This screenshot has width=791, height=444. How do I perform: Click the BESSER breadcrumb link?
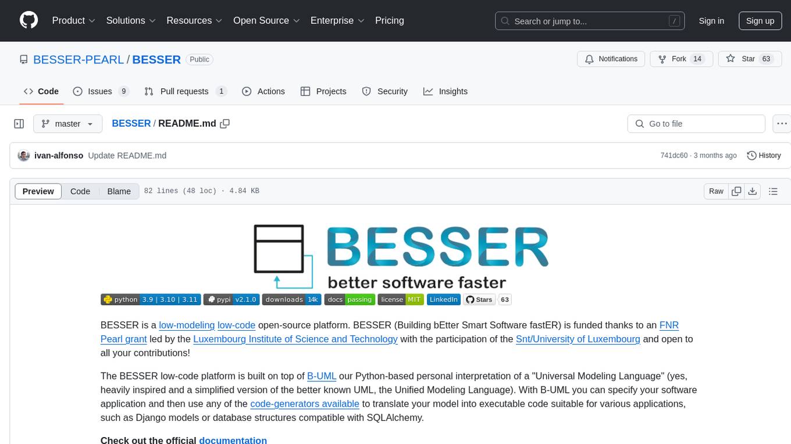pyautogui.click(x=131, y=123)
